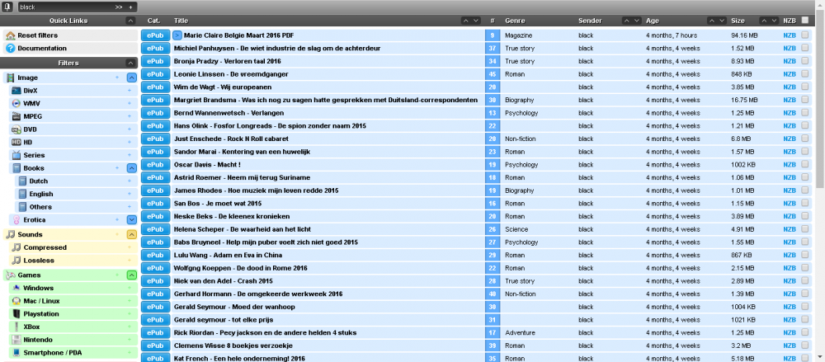Screen dimensions: 825x362
Task: Click the Sounds music note icon
Action: tap(11, 235)
